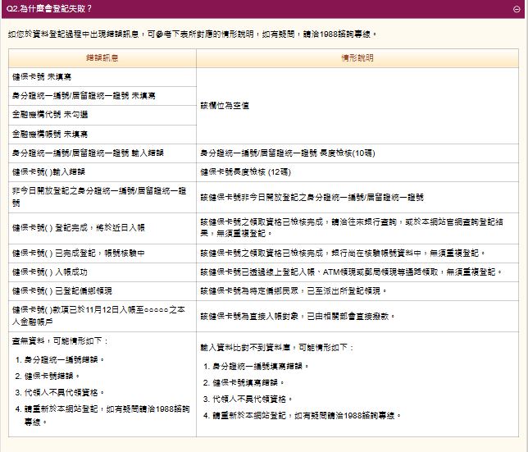This screenshot has height=452, width=528.
Task: Click list item '1. 身分證統一編號錯誤。'
Action: 60,360
